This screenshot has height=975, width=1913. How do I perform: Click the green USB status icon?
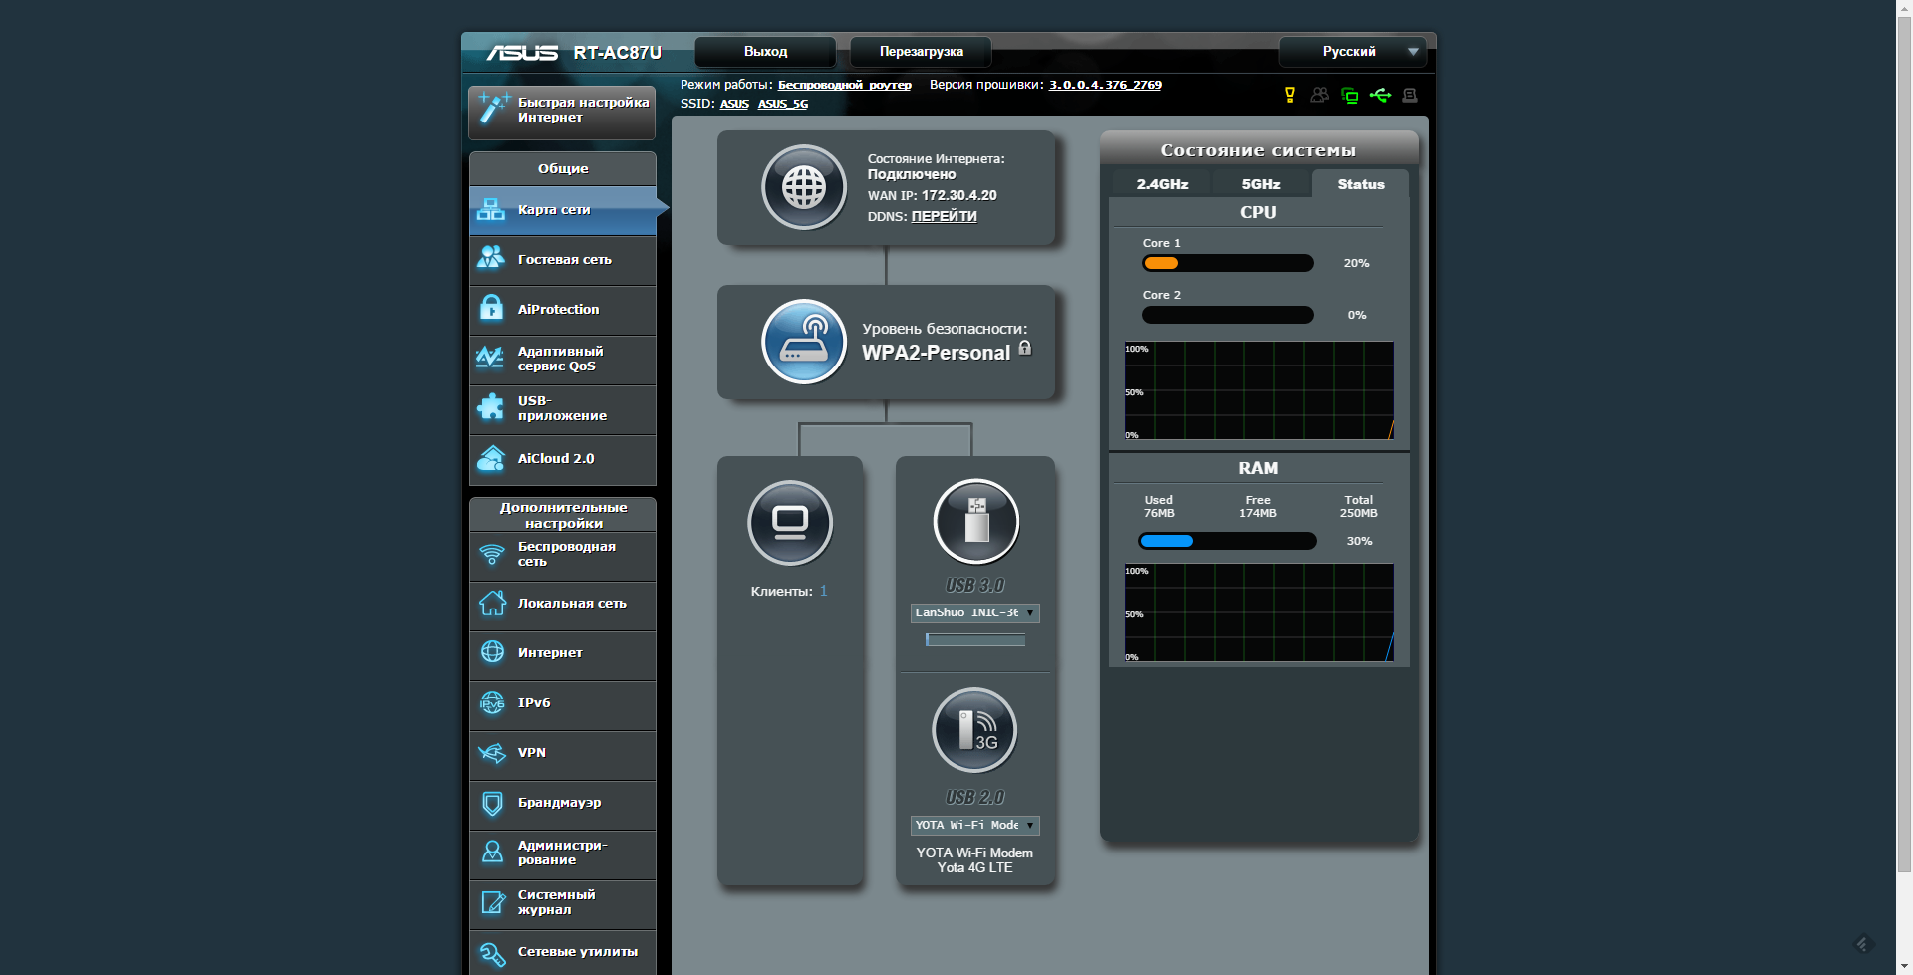click(x=1380, y=95)
